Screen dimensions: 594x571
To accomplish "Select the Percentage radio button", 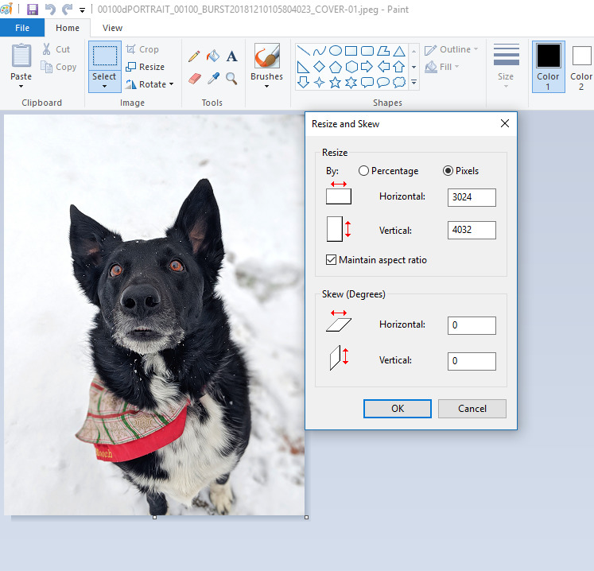I will pyautogui.click(x=364, y=171).
